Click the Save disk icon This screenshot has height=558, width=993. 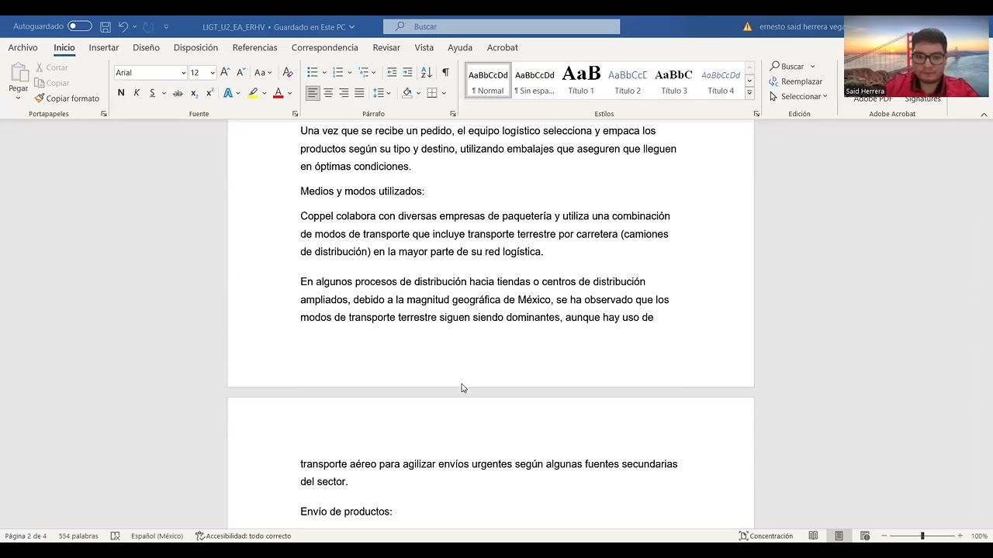point(106,26)
